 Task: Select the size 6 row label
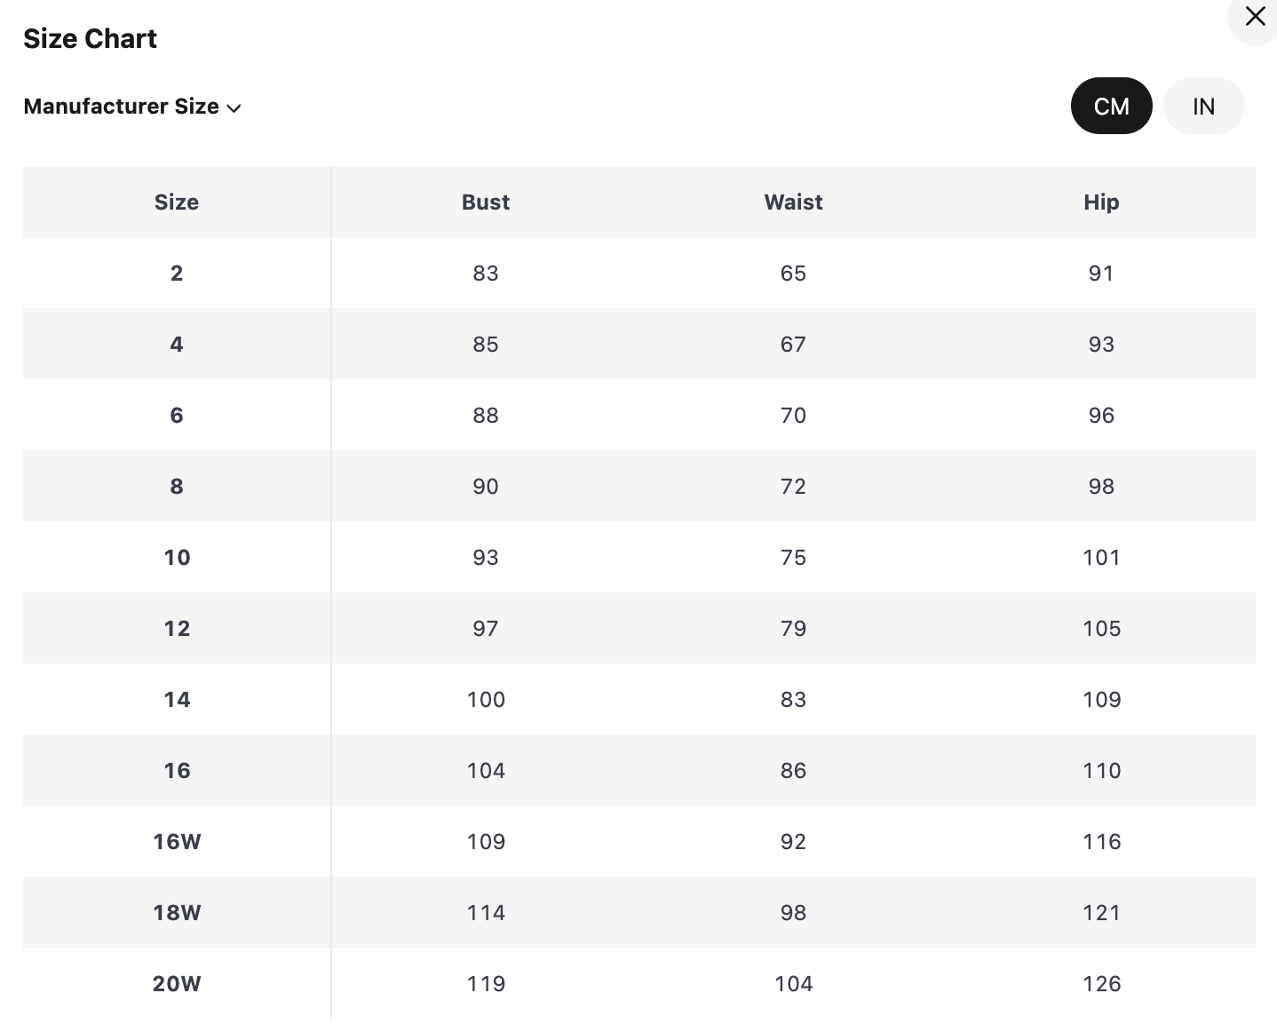coord(177,415)
